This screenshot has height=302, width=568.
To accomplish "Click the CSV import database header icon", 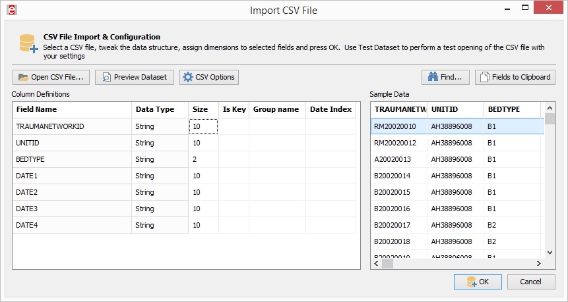I will click(x=28, y=44).
